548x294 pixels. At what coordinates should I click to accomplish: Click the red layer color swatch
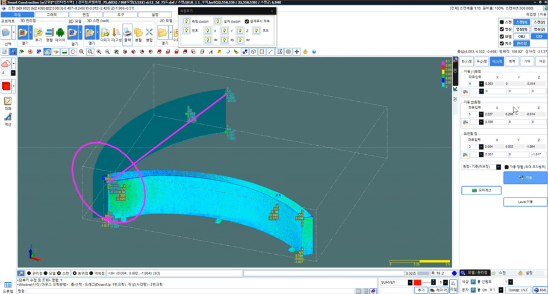[x=417, y=282]
